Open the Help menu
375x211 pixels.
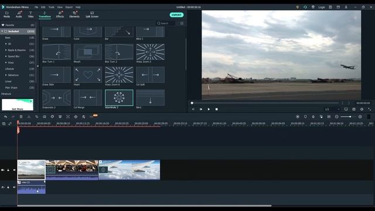tap(78, 7)
